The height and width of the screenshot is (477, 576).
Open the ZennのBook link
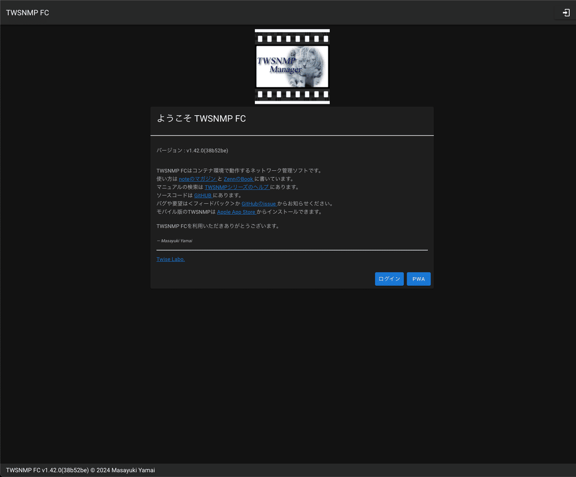239,179
